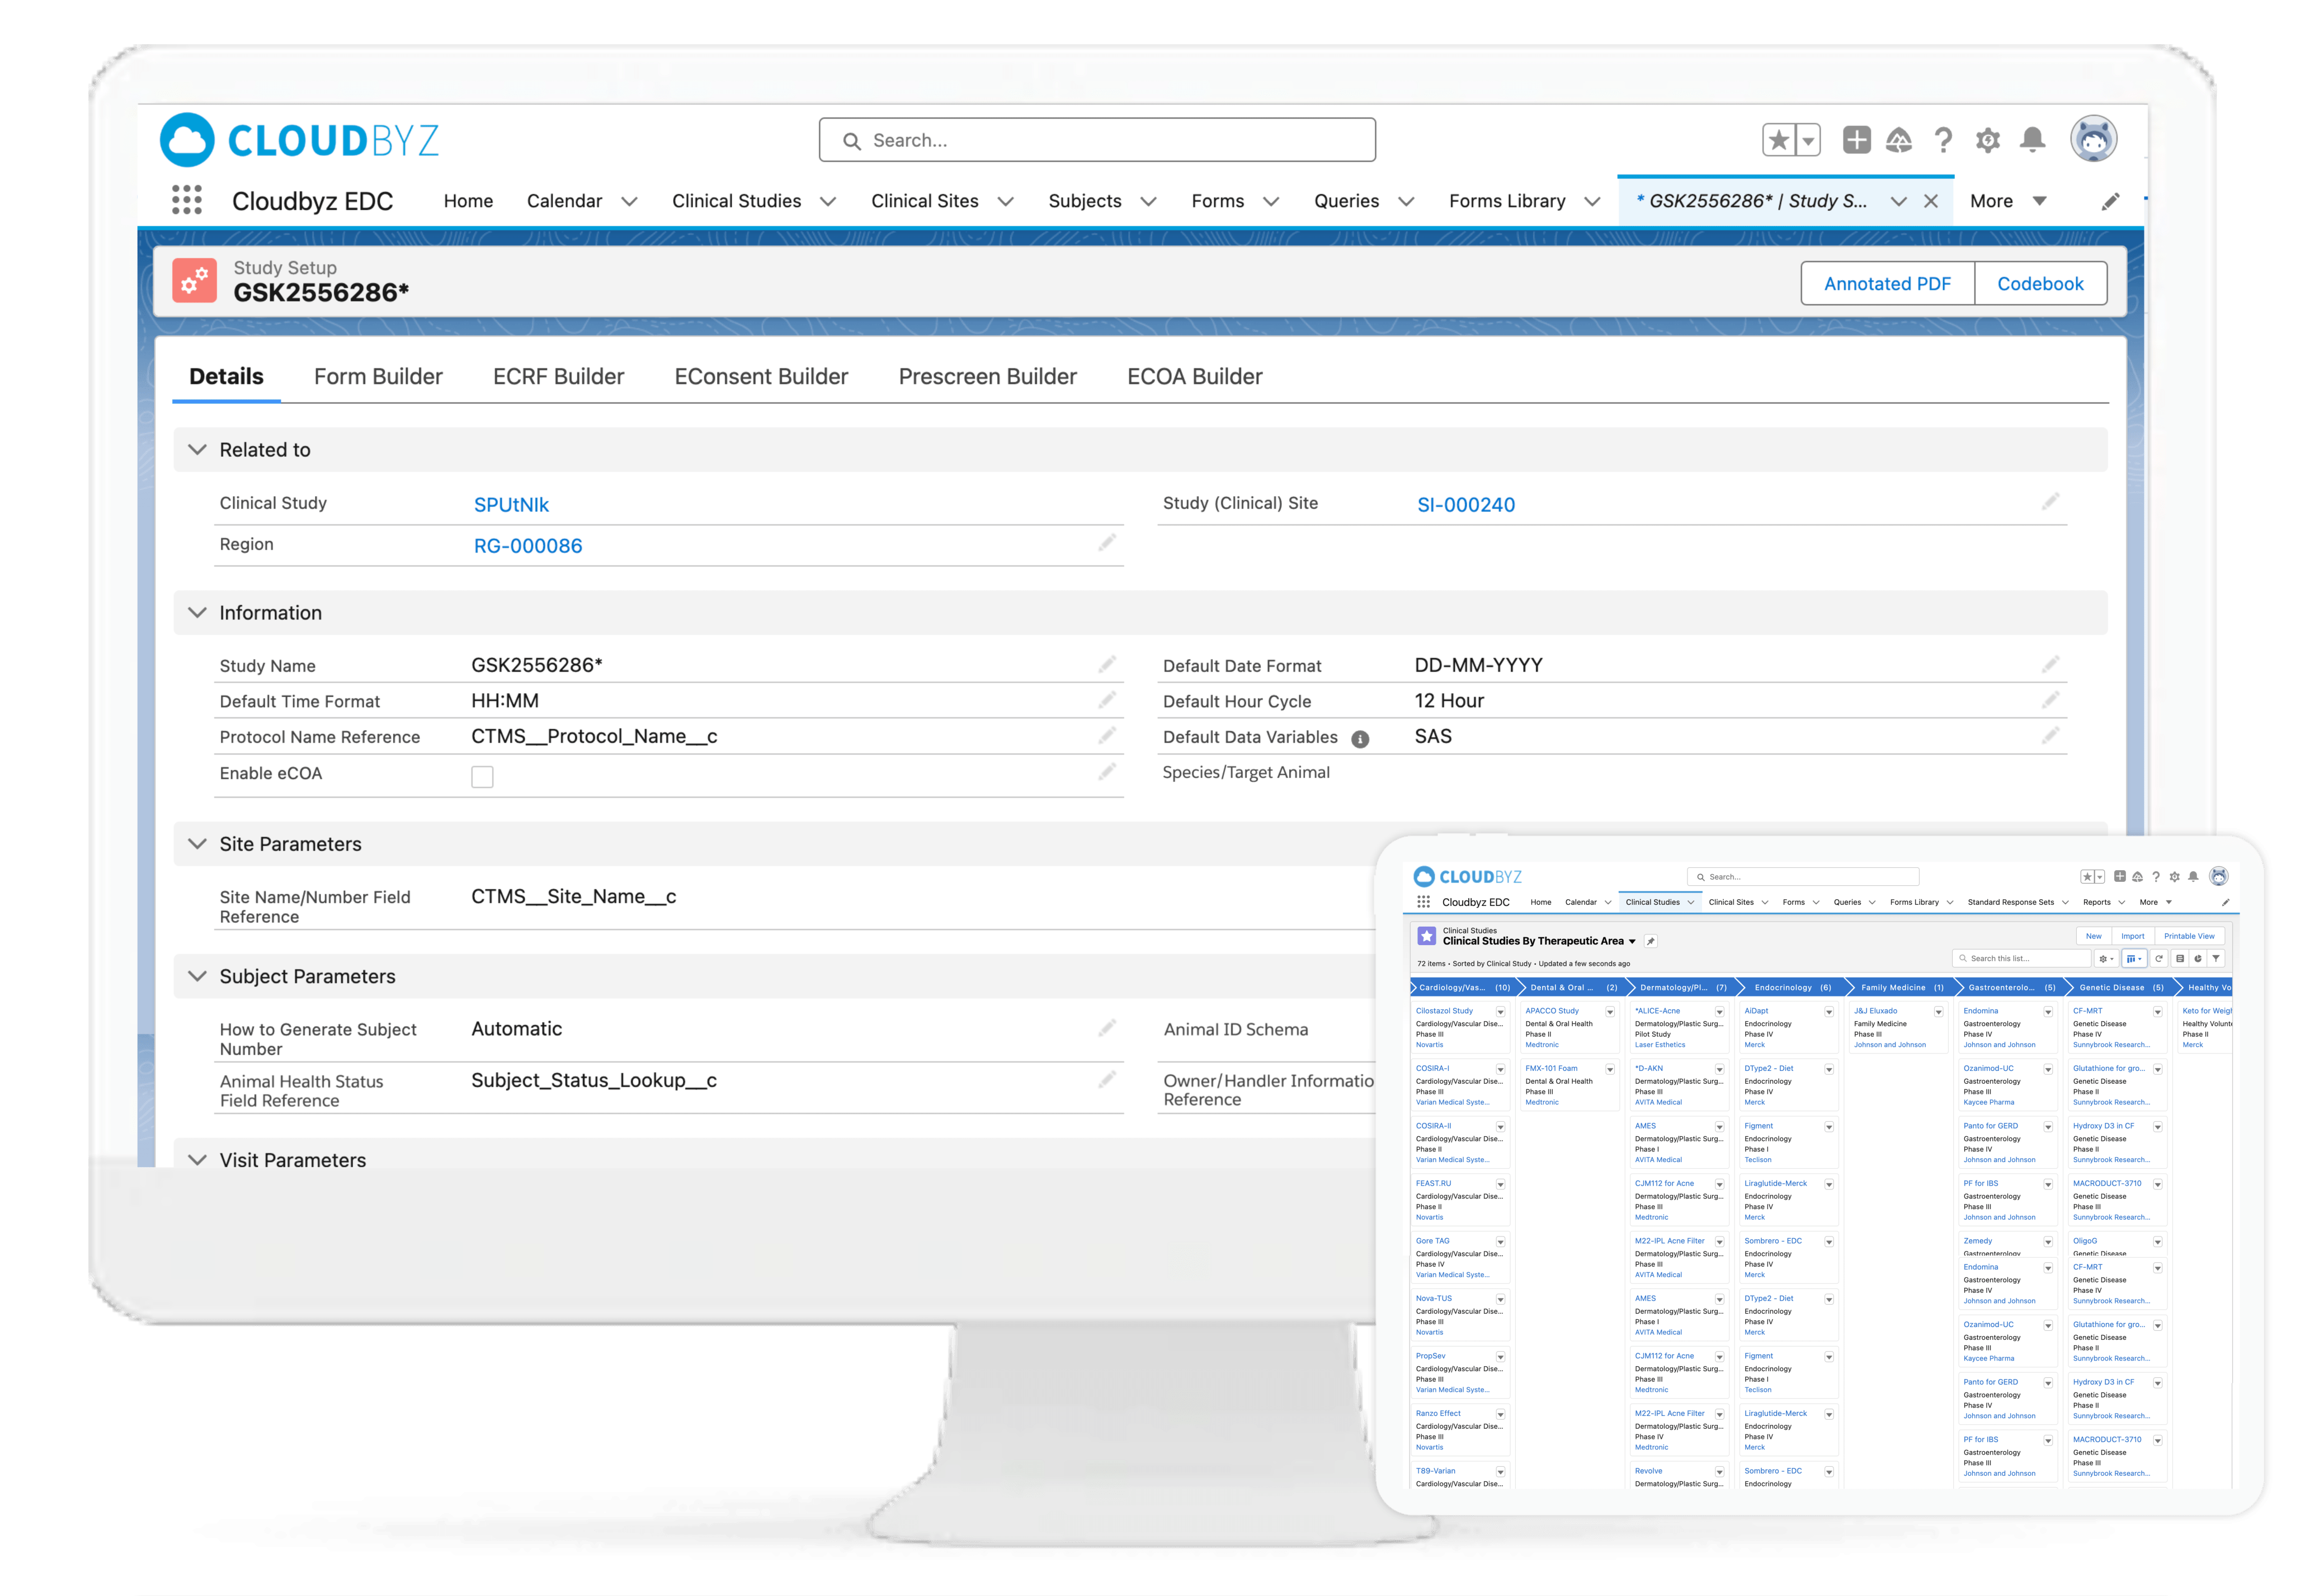Open the Salesforce help question mark icon
Image resolution: width=2305 pixels, height=1596 pixels.
[x=1943, y=140]
